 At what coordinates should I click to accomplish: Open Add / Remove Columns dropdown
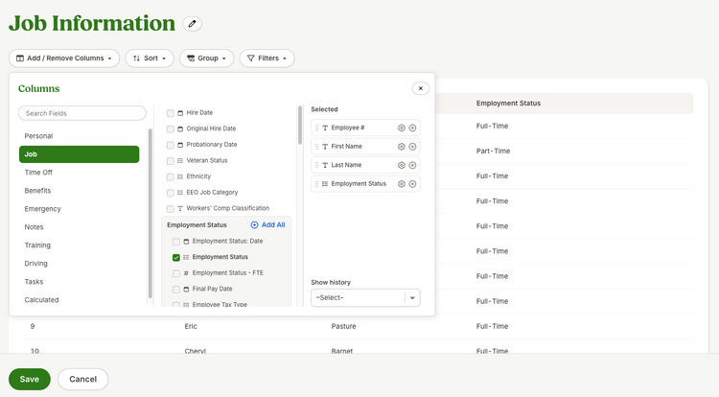tap(64, 58)
